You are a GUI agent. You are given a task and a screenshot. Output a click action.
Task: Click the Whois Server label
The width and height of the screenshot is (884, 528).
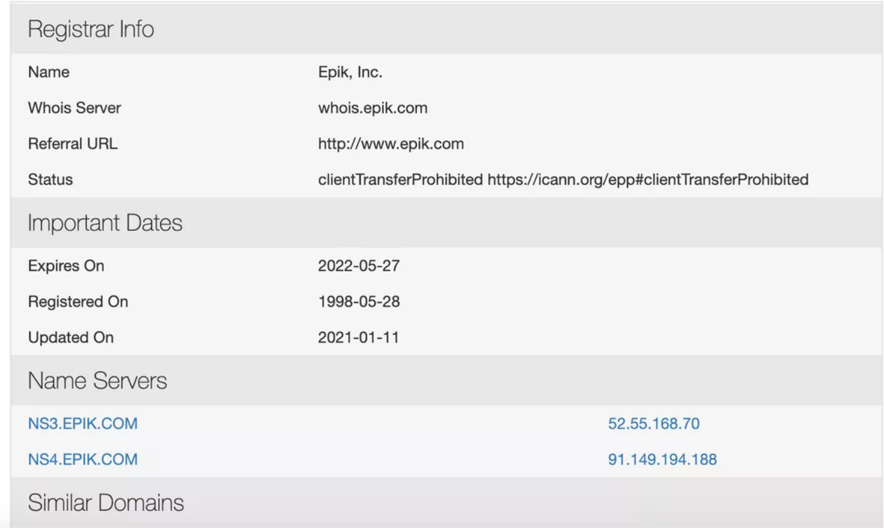coord(74,108)
